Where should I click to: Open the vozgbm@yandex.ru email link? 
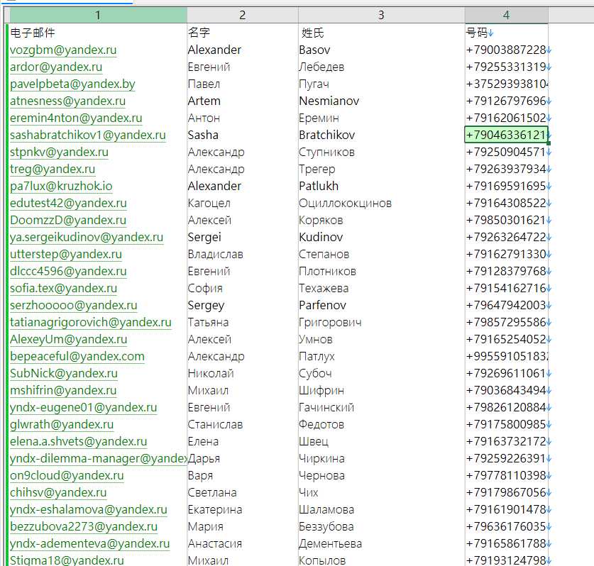[x=63, y=50]
